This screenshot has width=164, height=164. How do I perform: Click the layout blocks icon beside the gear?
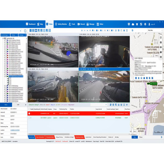pos(141,24)
